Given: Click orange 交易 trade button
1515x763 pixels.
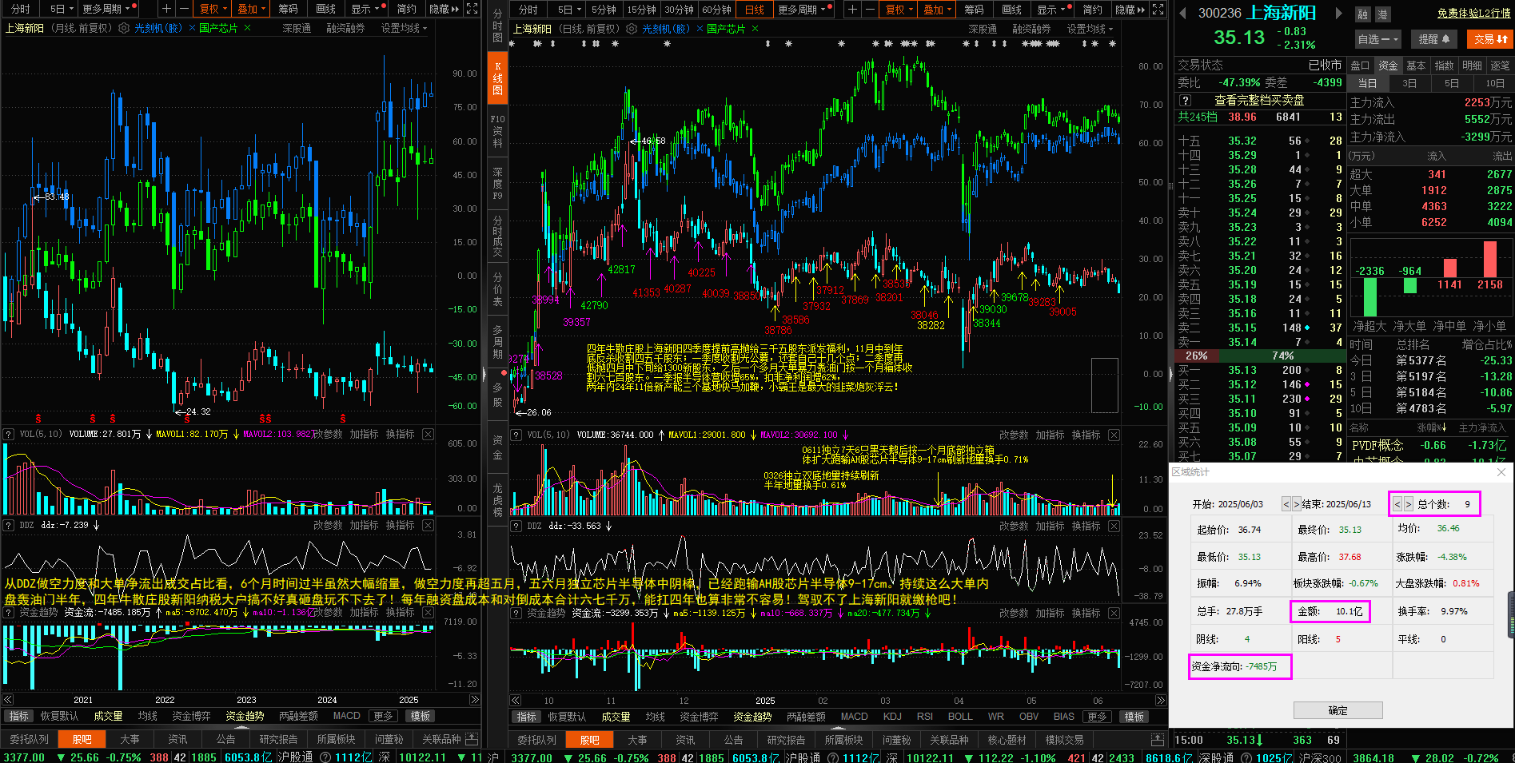Looking at the screenshot, I should tap(1490, 38).
